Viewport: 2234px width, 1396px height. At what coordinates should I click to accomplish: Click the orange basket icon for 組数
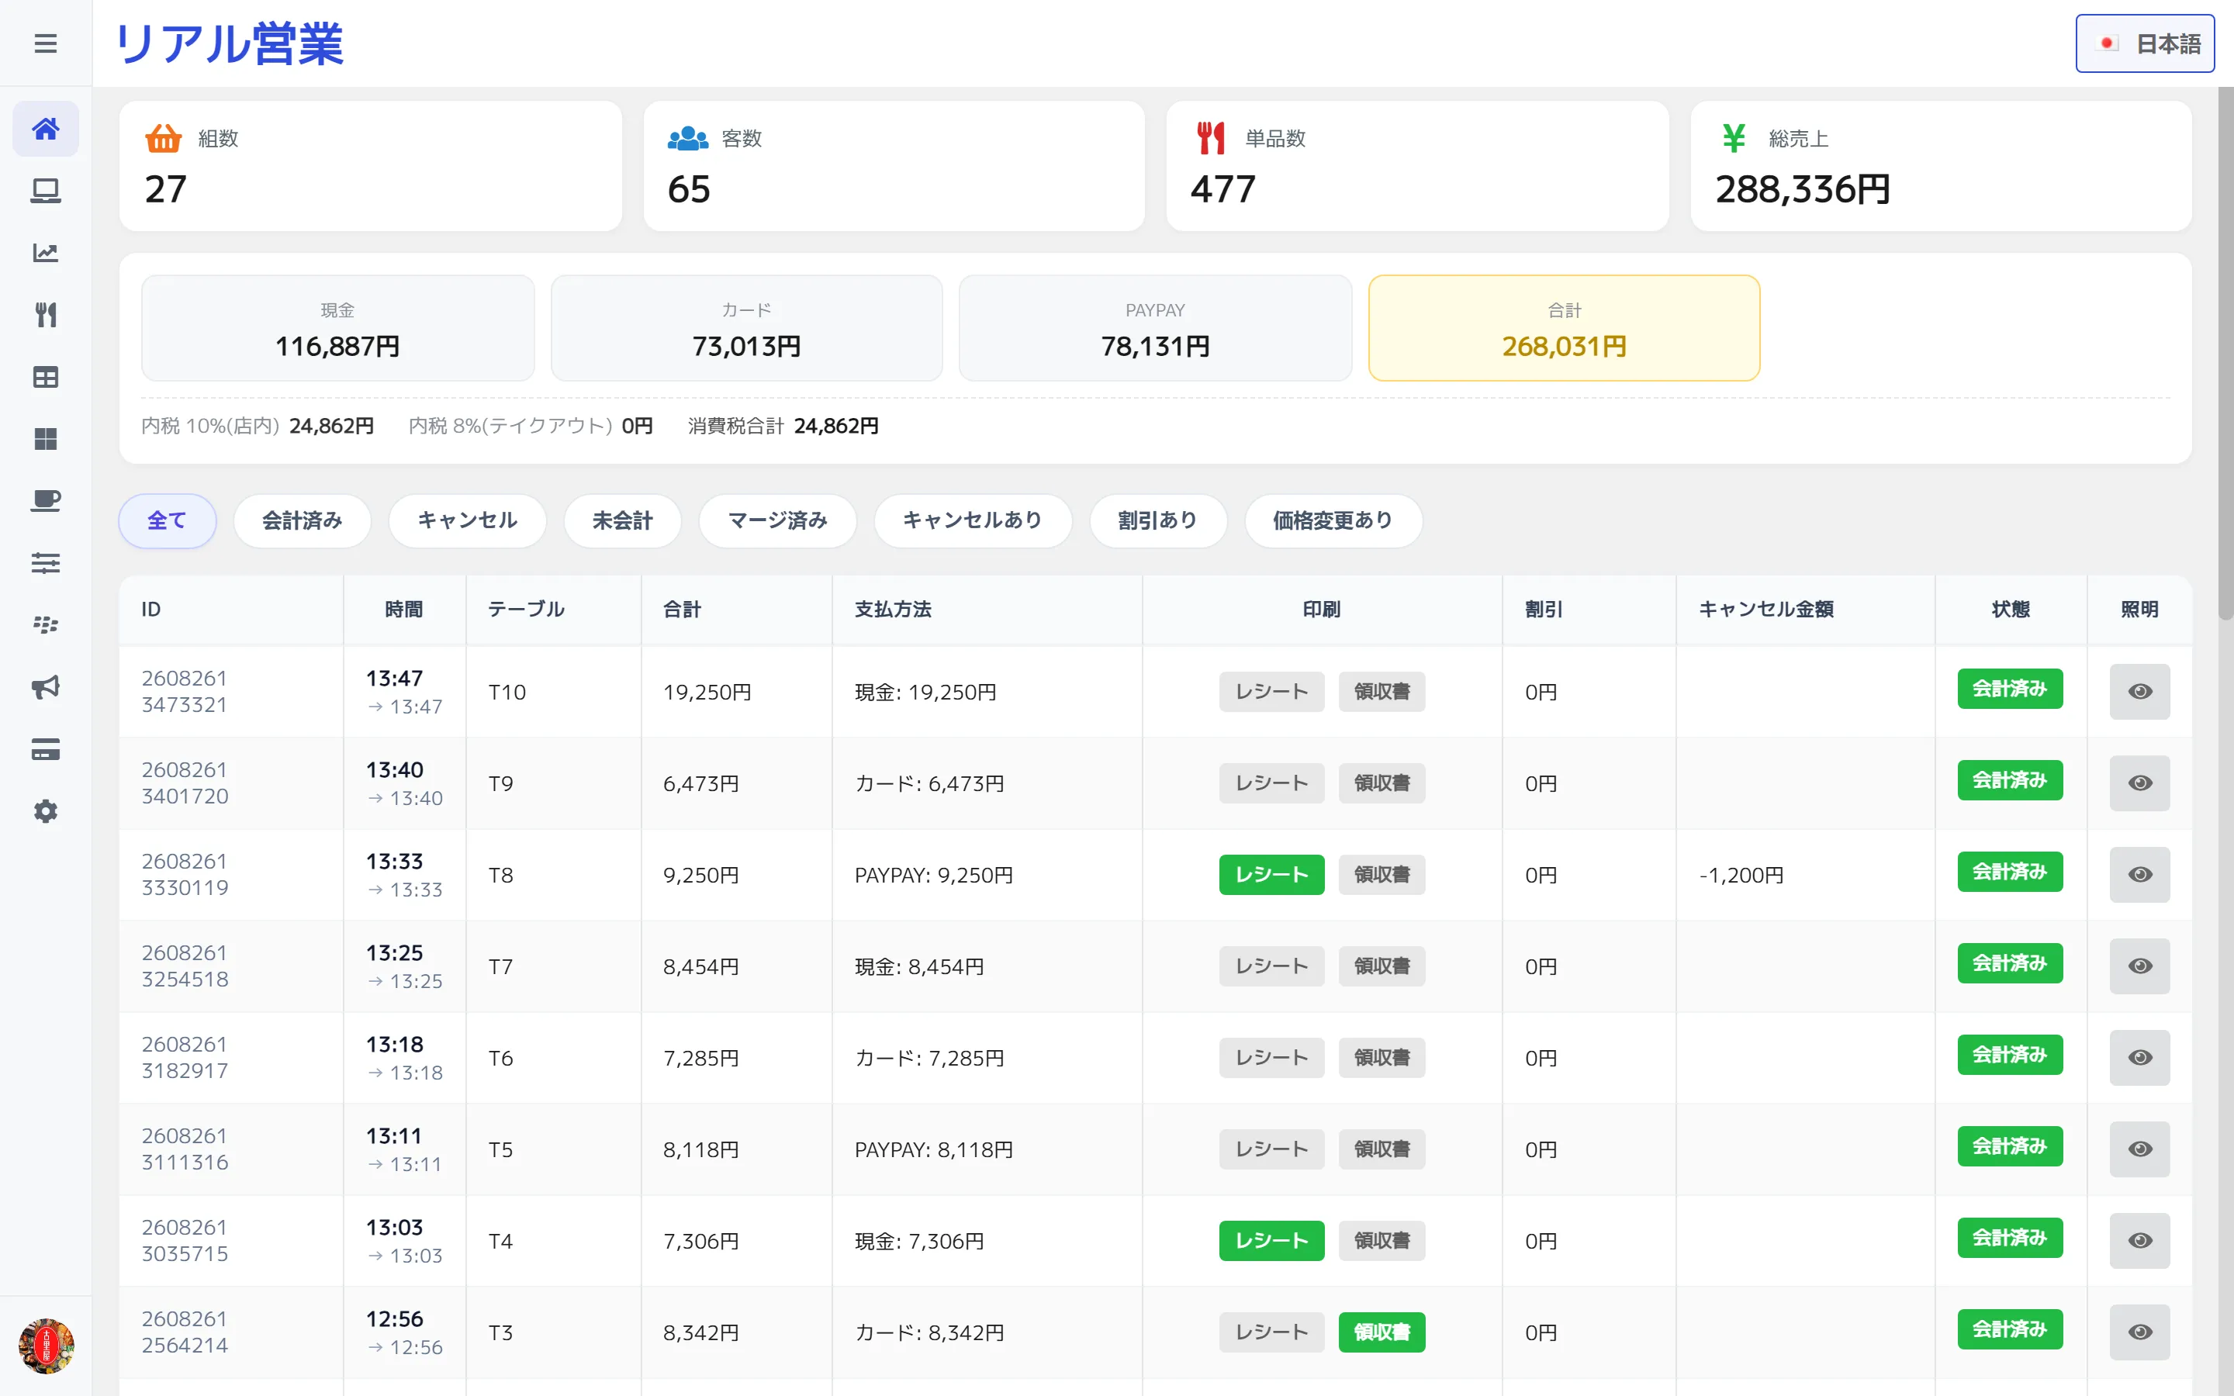pos(164,139)
